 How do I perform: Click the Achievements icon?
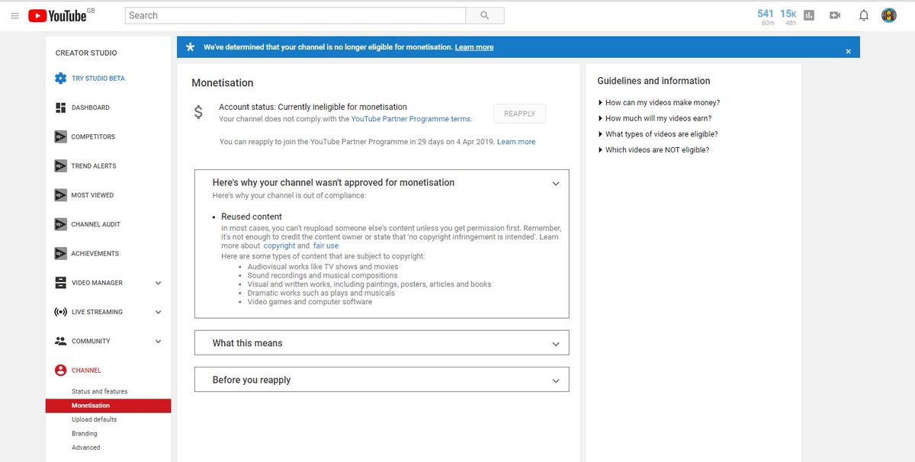click(61, 253)
